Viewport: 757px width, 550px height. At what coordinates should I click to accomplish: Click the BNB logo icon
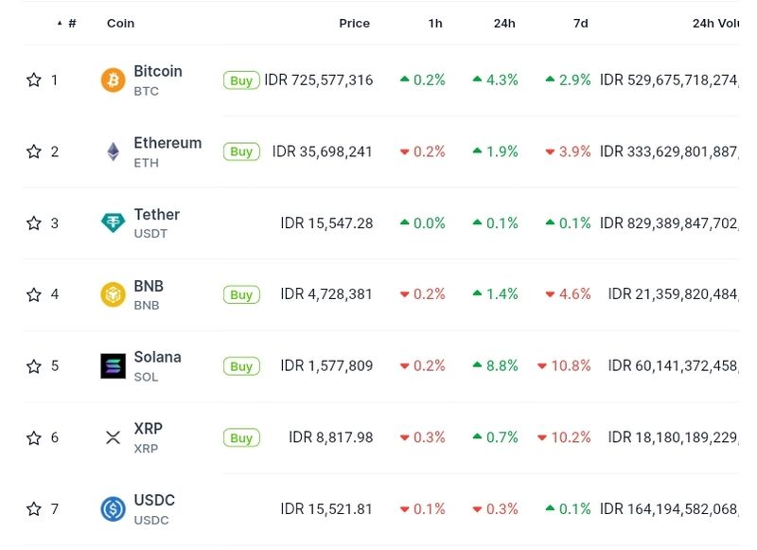point(113,294)
